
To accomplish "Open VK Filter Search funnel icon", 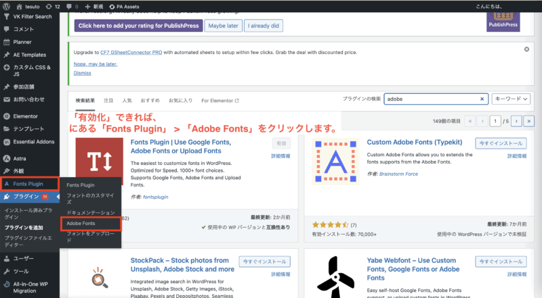I will coord(7,16).
